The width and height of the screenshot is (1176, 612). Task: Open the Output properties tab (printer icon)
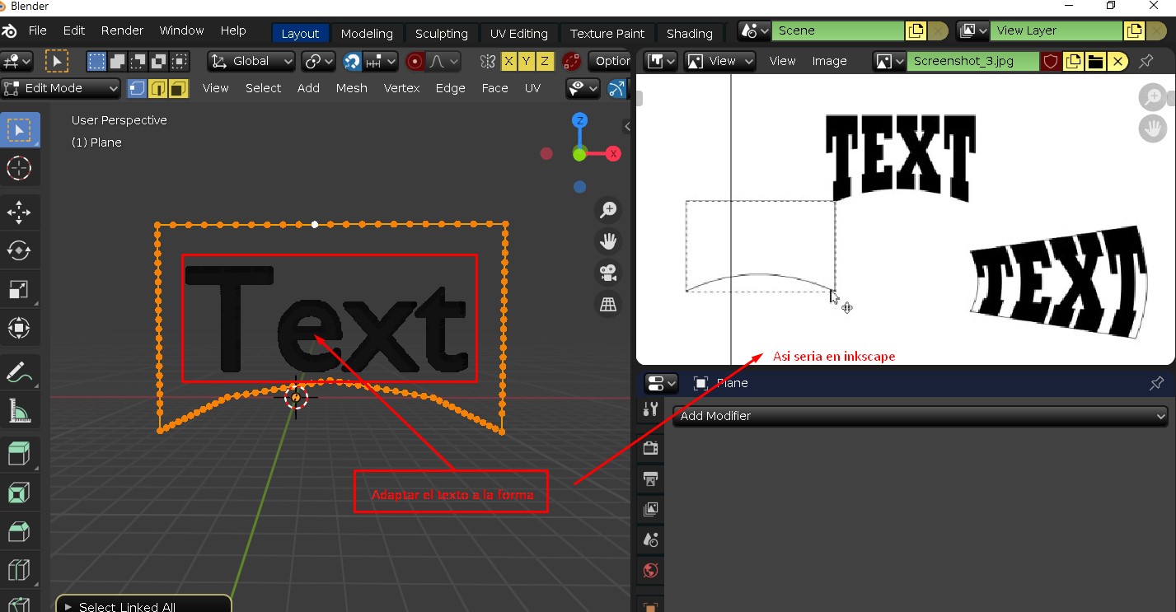650,479
